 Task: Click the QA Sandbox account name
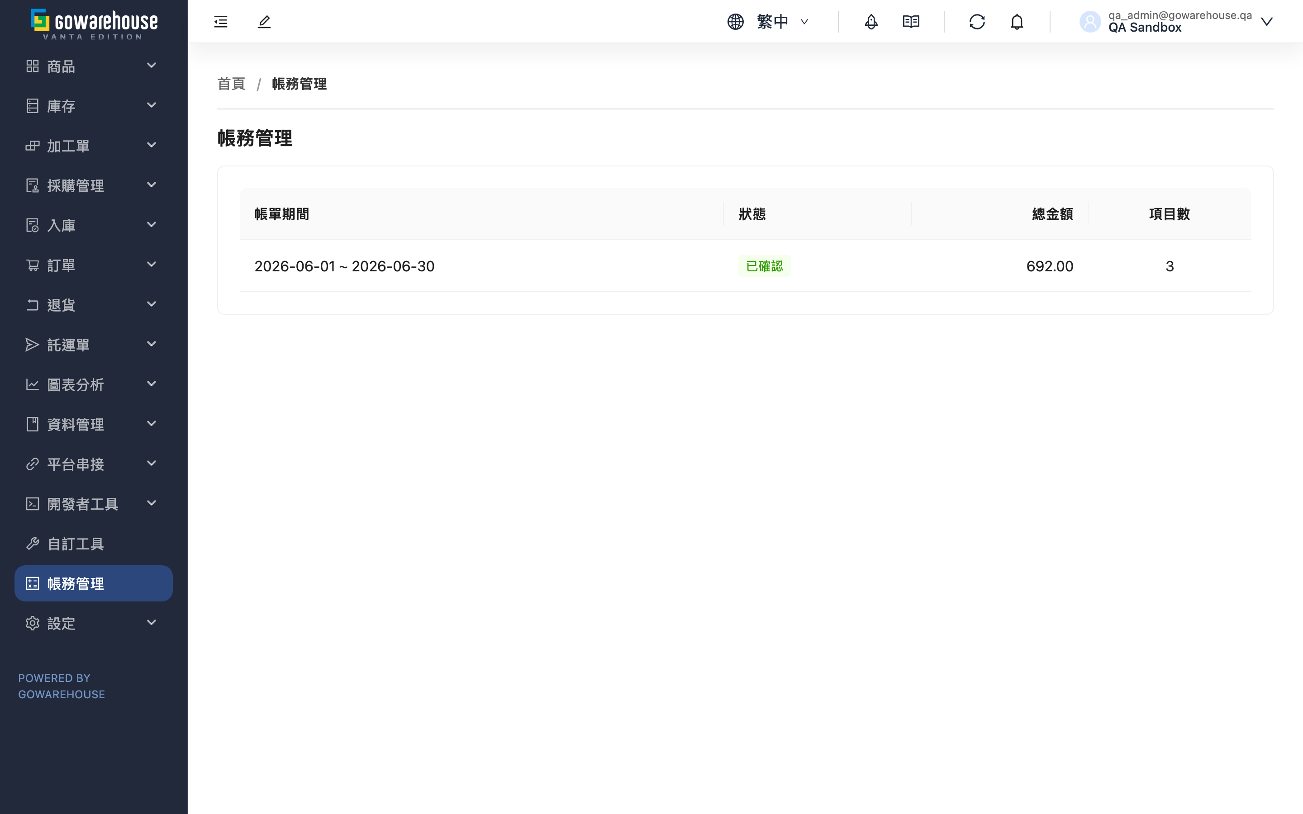pos(1145,28)
